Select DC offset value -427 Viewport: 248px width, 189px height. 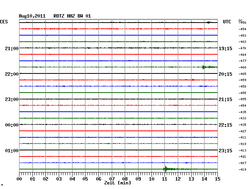tap(242, 132)
